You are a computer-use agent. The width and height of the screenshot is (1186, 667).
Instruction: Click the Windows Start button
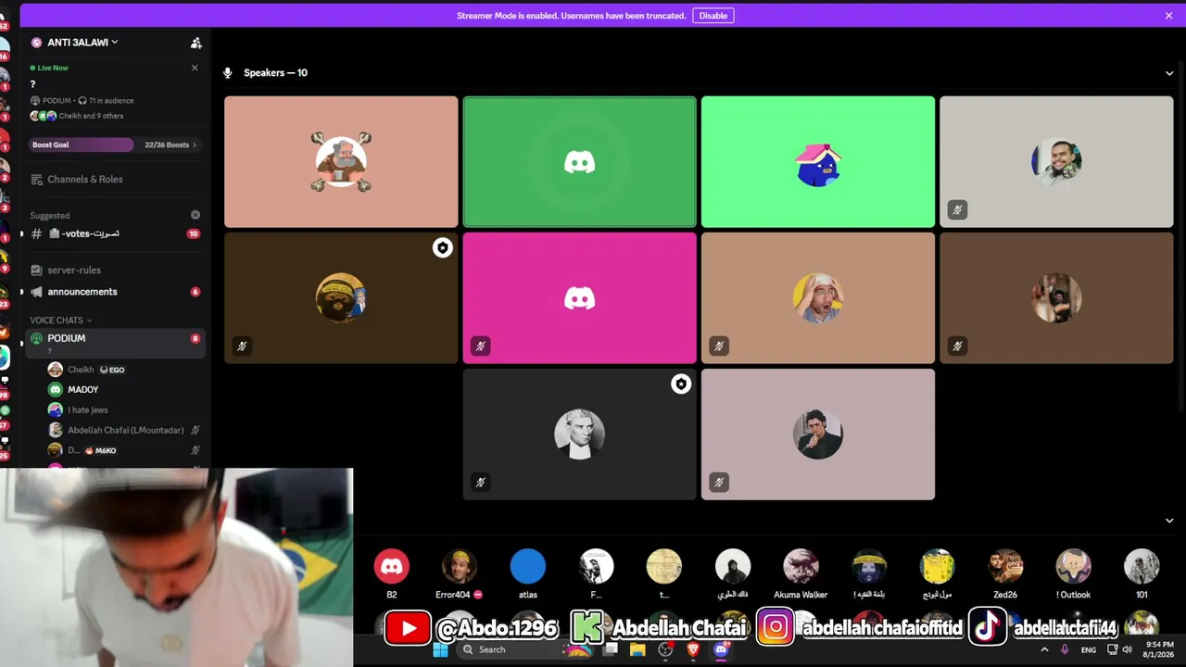440,649
